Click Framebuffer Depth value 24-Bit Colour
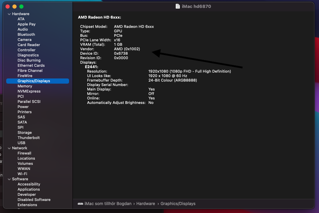Screen dimensions: 319x213 [173, 80]
